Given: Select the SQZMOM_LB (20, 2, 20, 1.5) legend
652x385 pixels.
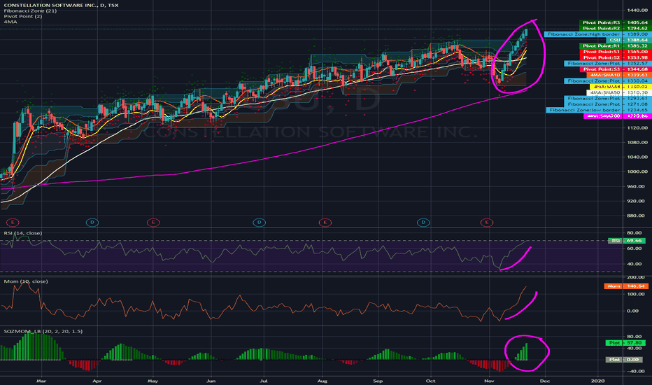Looking at the screenshot, I should [x=43, y=331].
